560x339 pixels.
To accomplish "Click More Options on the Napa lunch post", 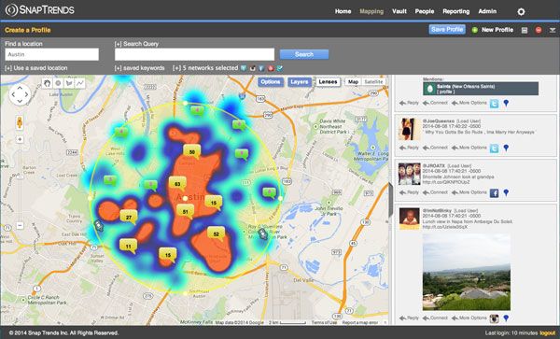I will tap(469, 318).
